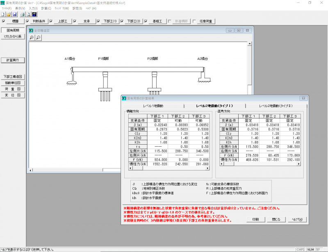Select the レベル2地震動(タイプI) tab
Viewport: 328px width, 252px height.
[x=214, y=106]
